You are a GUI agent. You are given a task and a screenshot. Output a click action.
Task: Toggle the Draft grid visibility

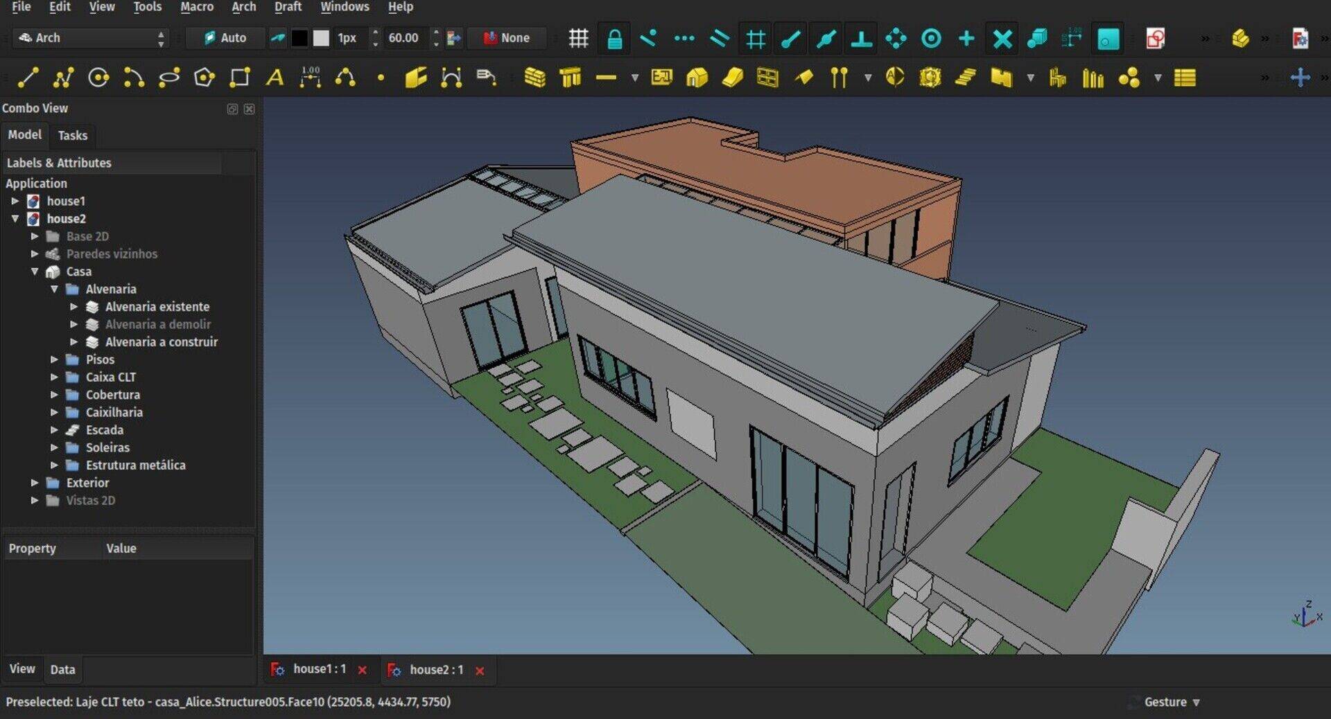[578, 38]
